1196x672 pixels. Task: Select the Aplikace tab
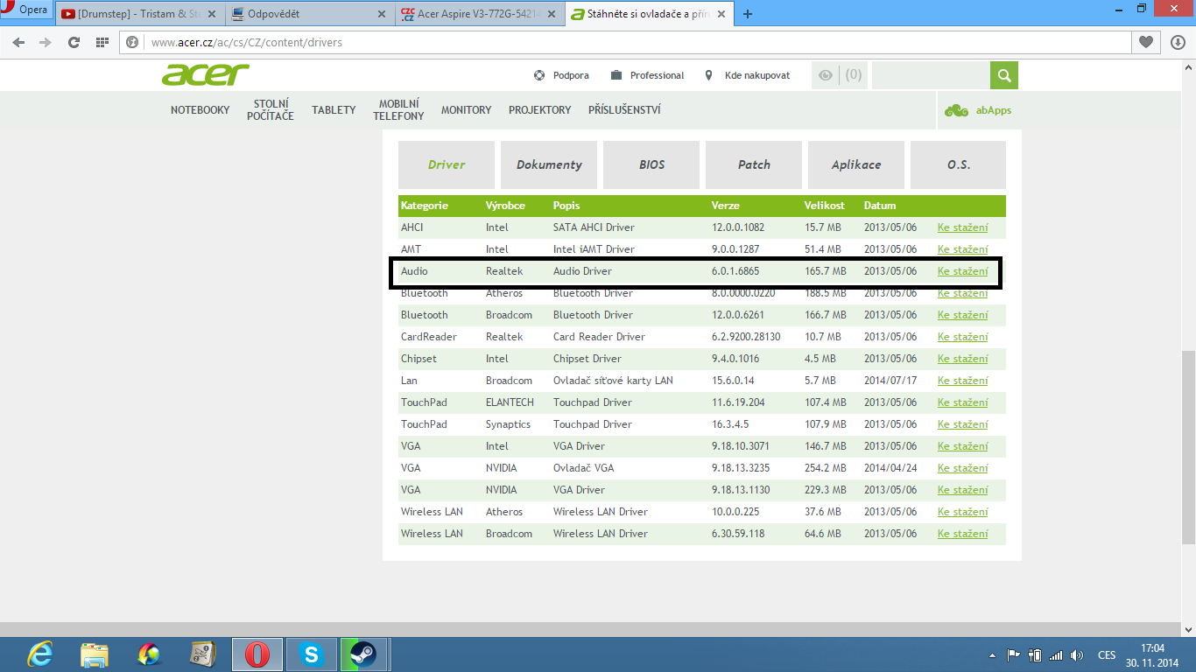tap(856, 164)
